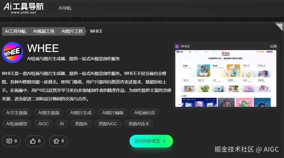Image resolution: width=284 pixels, height=158 pixels.
Task: Open the AI图片工具 breadcrumb
Action: coord(72,31)
